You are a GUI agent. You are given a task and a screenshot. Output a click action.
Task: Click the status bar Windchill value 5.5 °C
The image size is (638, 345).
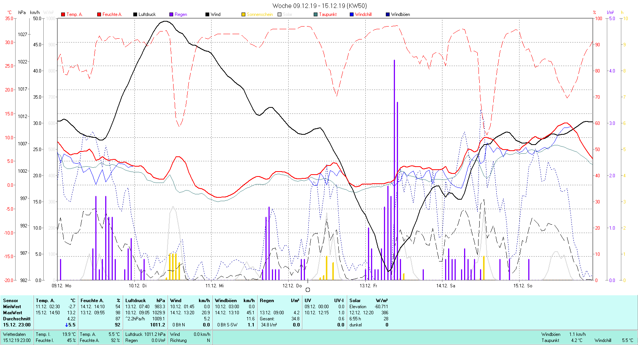pyautogui.click(x=627, y=340)
